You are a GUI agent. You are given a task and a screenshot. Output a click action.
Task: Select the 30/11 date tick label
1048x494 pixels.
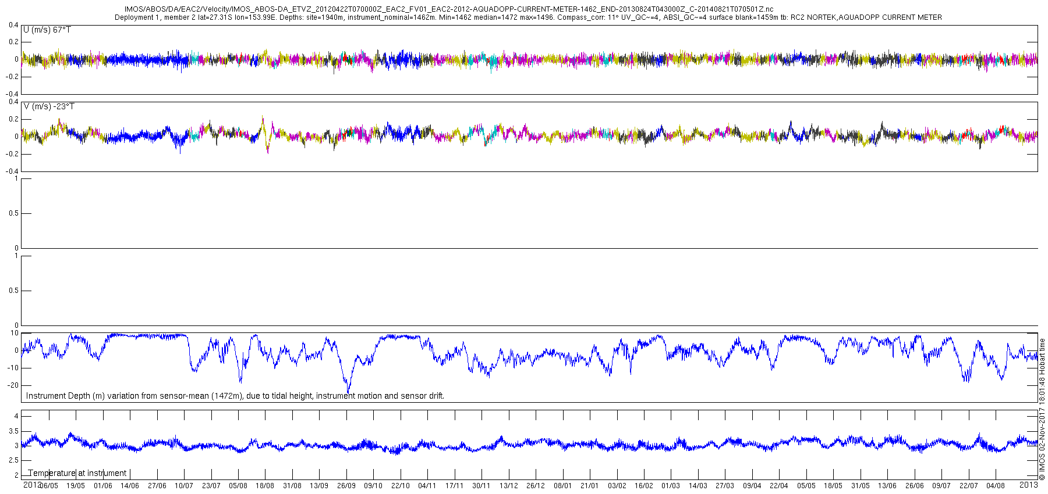click(x=481, y=486)
